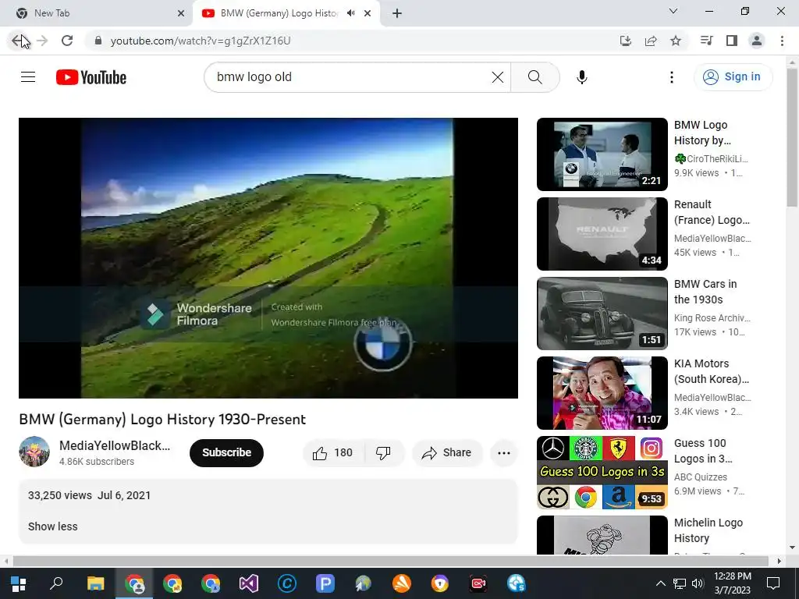Screen dimensions: 799x599
Task: Open File Explorer from taskbar
Action: (x=95, y=583)
